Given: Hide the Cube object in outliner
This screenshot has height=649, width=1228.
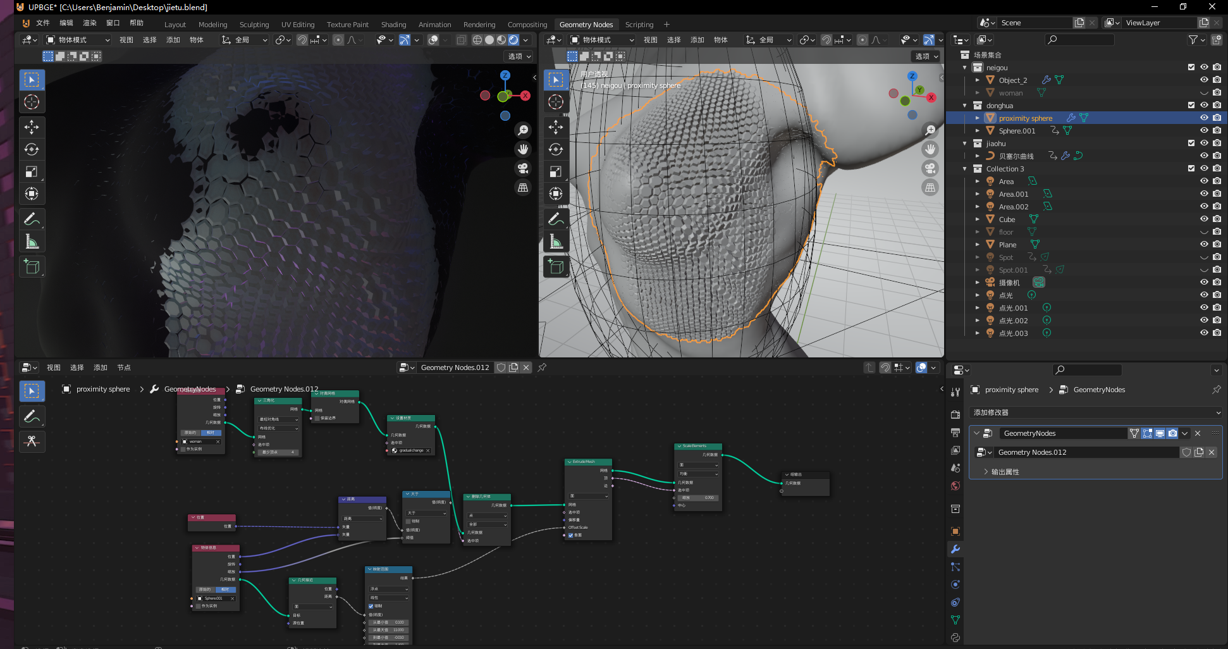Looking at the screenshot, I should click(x=1204, y=219).
